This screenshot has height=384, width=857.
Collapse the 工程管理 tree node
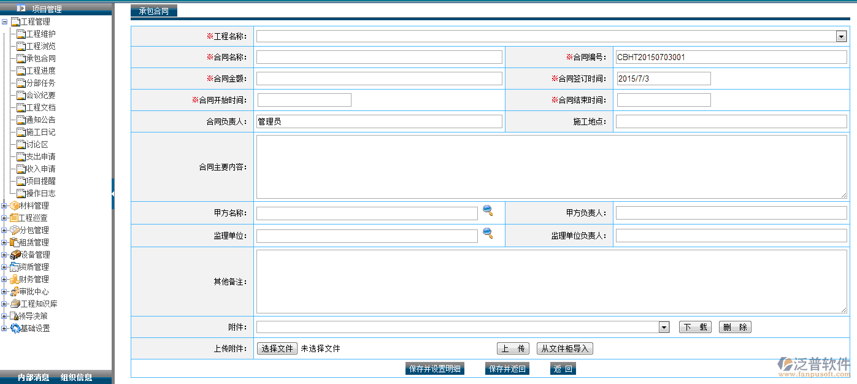(x=5, y=21)
